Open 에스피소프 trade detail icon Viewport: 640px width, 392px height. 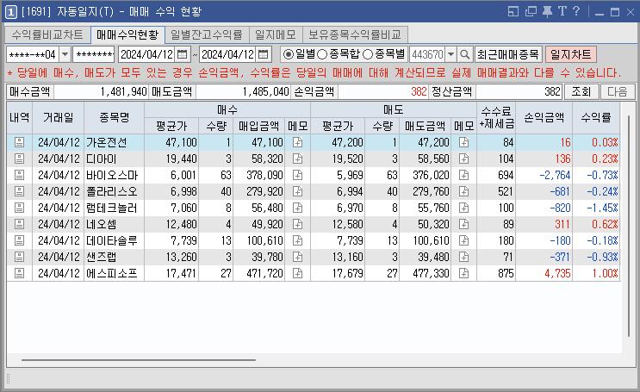pyautogui.click(x=19, y=273)
